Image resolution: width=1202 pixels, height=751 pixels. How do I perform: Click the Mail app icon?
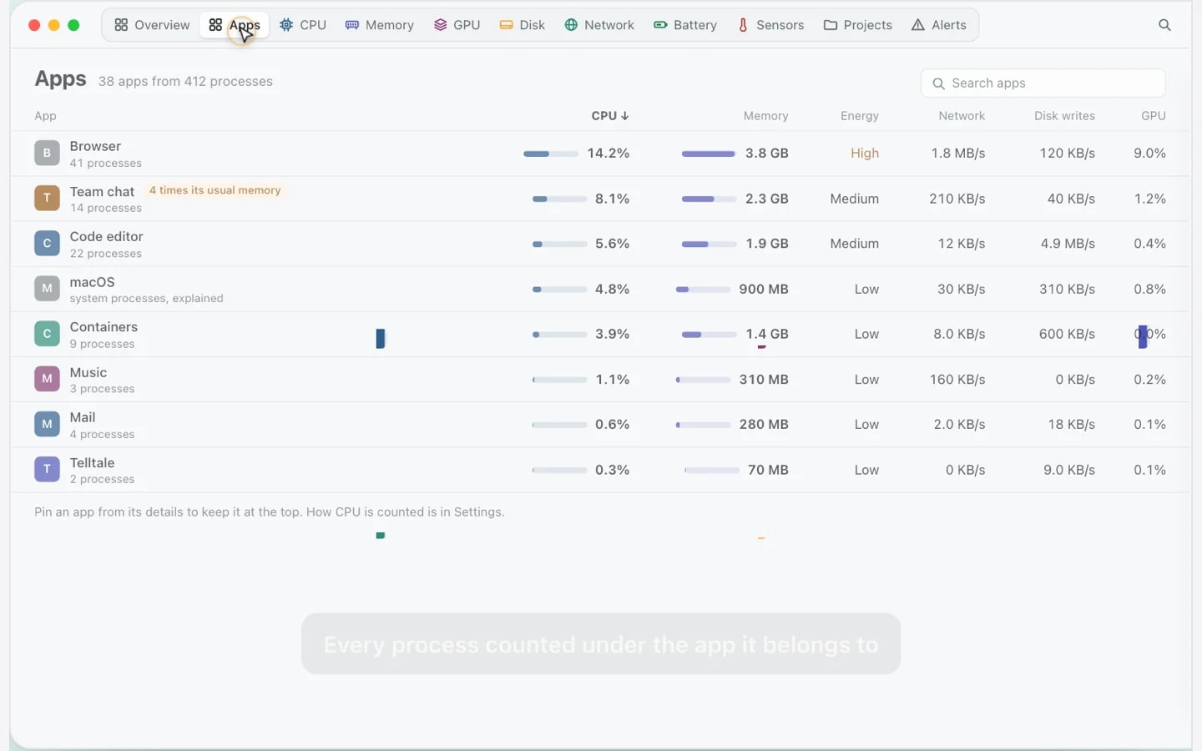coord(47,424)
